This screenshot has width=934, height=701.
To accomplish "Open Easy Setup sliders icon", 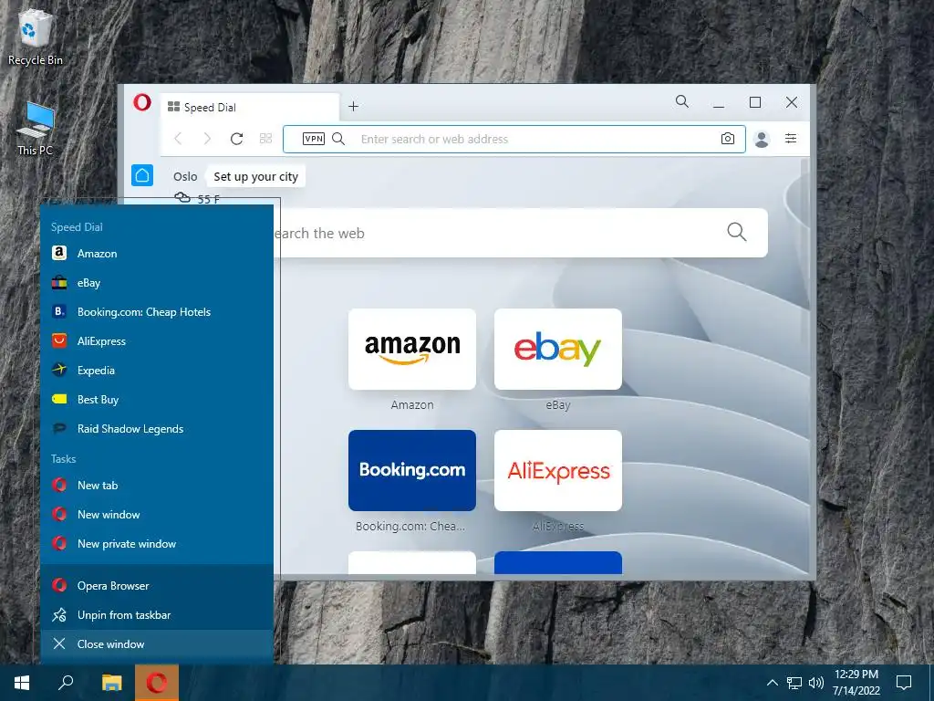I will 791,139.
